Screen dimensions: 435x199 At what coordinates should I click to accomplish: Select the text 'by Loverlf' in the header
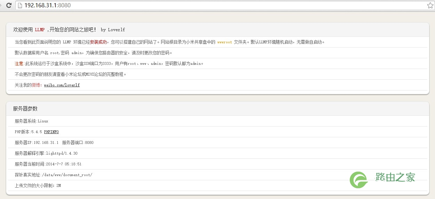[113, 30]
